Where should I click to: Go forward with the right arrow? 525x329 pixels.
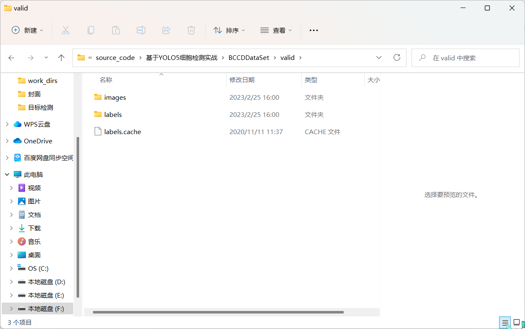coord(30,58)
